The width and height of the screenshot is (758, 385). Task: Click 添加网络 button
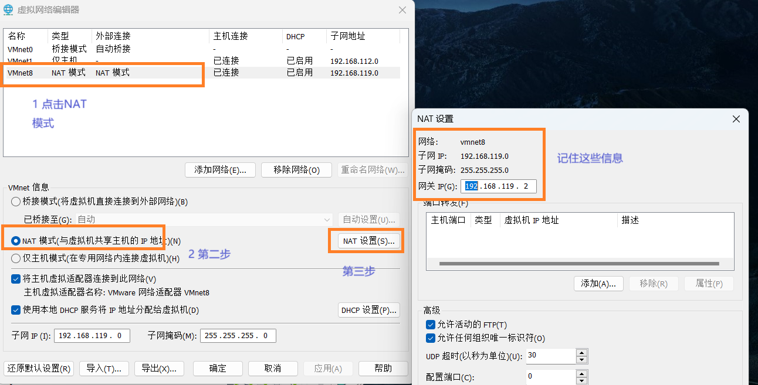point(220,170)
